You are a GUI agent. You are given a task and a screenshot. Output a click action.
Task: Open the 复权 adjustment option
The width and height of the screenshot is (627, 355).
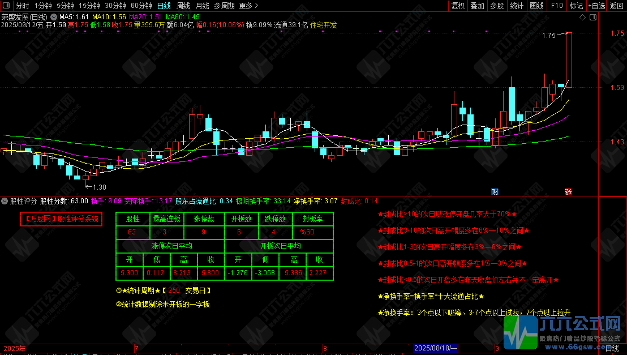click(458, 6)
